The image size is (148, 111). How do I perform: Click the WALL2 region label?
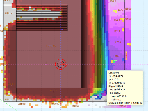53,91
